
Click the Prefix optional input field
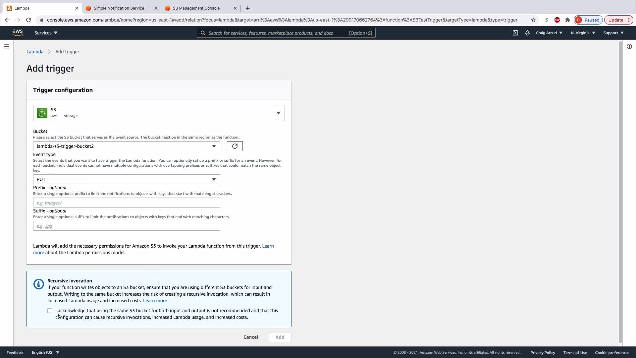pyautogui.click(x=126, y=203)
